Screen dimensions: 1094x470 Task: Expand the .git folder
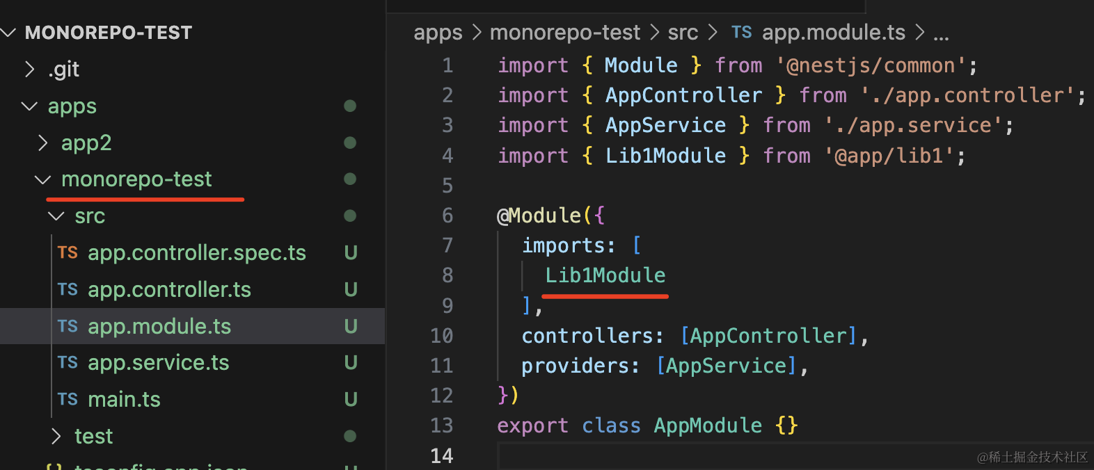[x=30, y=69]
